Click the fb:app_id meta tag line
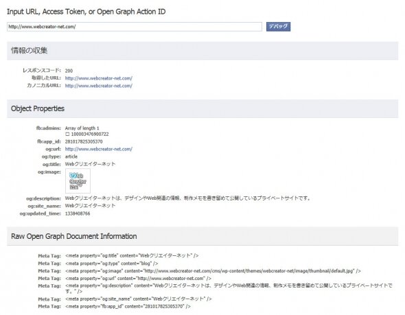This screenshot has width=405, height=315. [128, 306]
